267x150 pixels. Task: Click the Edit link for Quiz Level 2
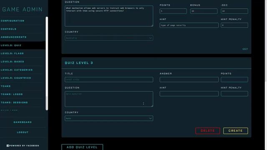245,49
